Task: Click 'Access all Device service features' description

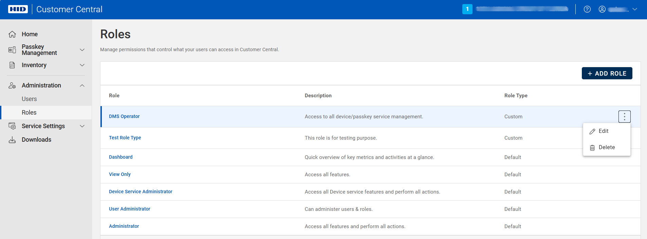Action: pos(372,192)
